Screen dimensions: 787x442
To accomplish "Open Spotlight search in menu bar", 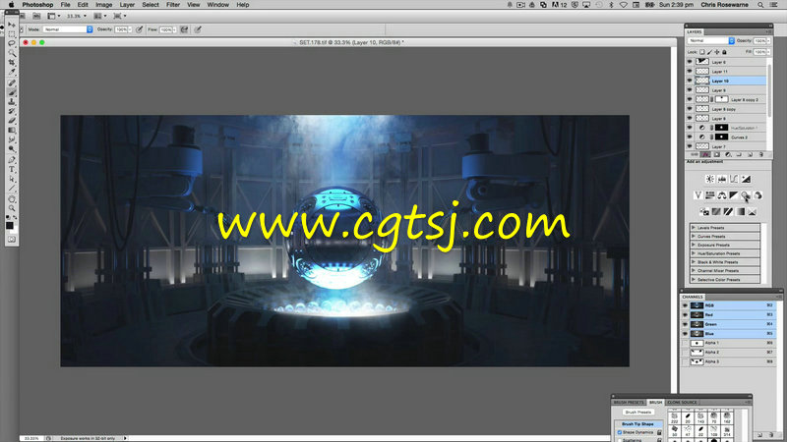I will 760,5.
